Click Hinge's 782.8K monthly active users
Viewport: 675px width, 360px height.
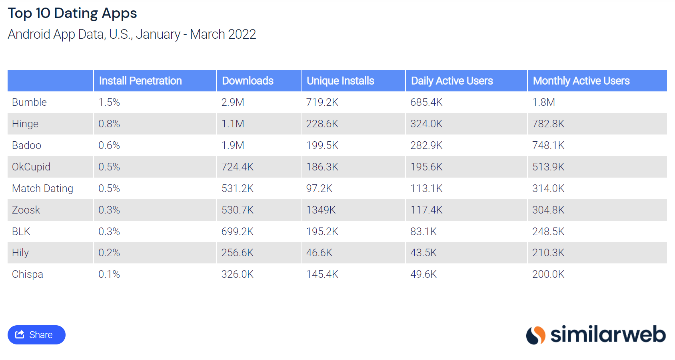(548, 124)
